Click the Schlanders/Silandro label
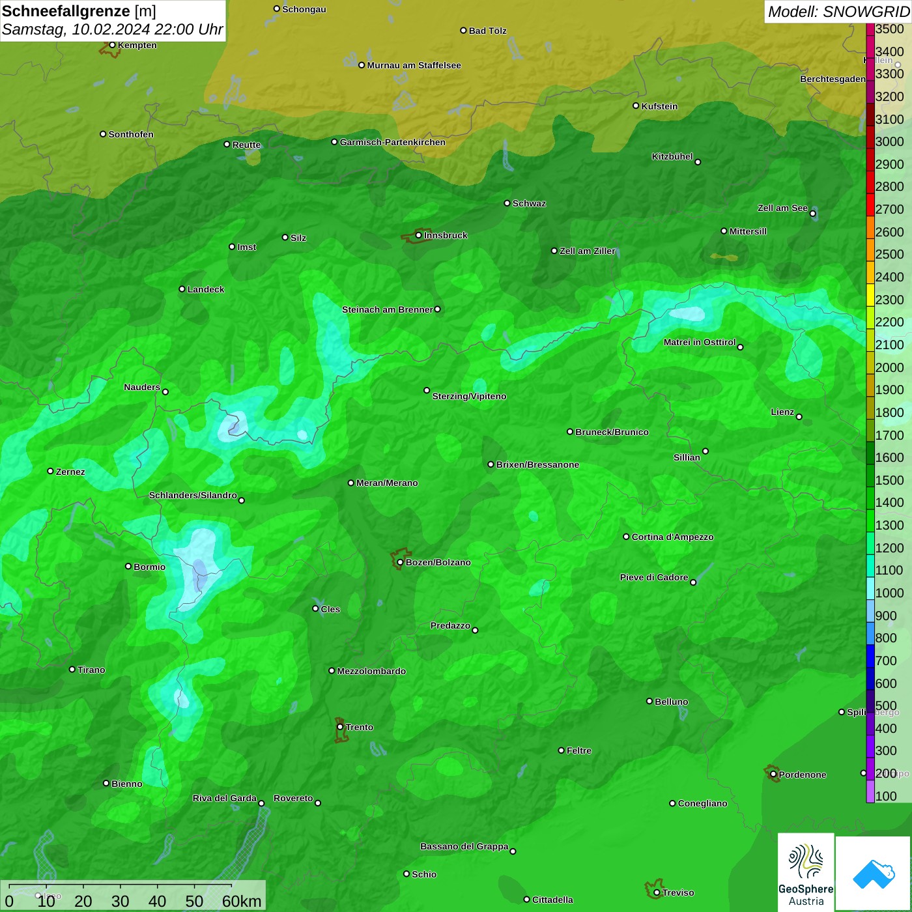912x912 pixels. point(193,495)
